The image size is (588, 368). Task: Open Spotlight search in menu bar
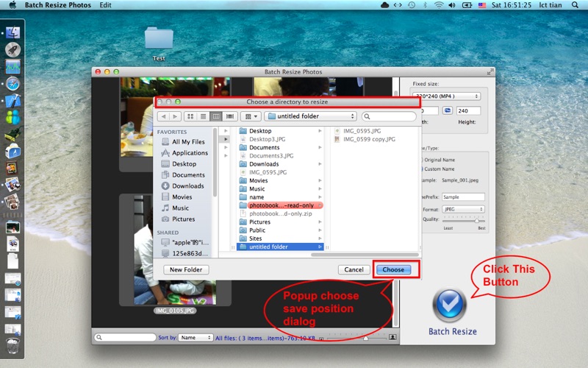[x=575, y=5]
